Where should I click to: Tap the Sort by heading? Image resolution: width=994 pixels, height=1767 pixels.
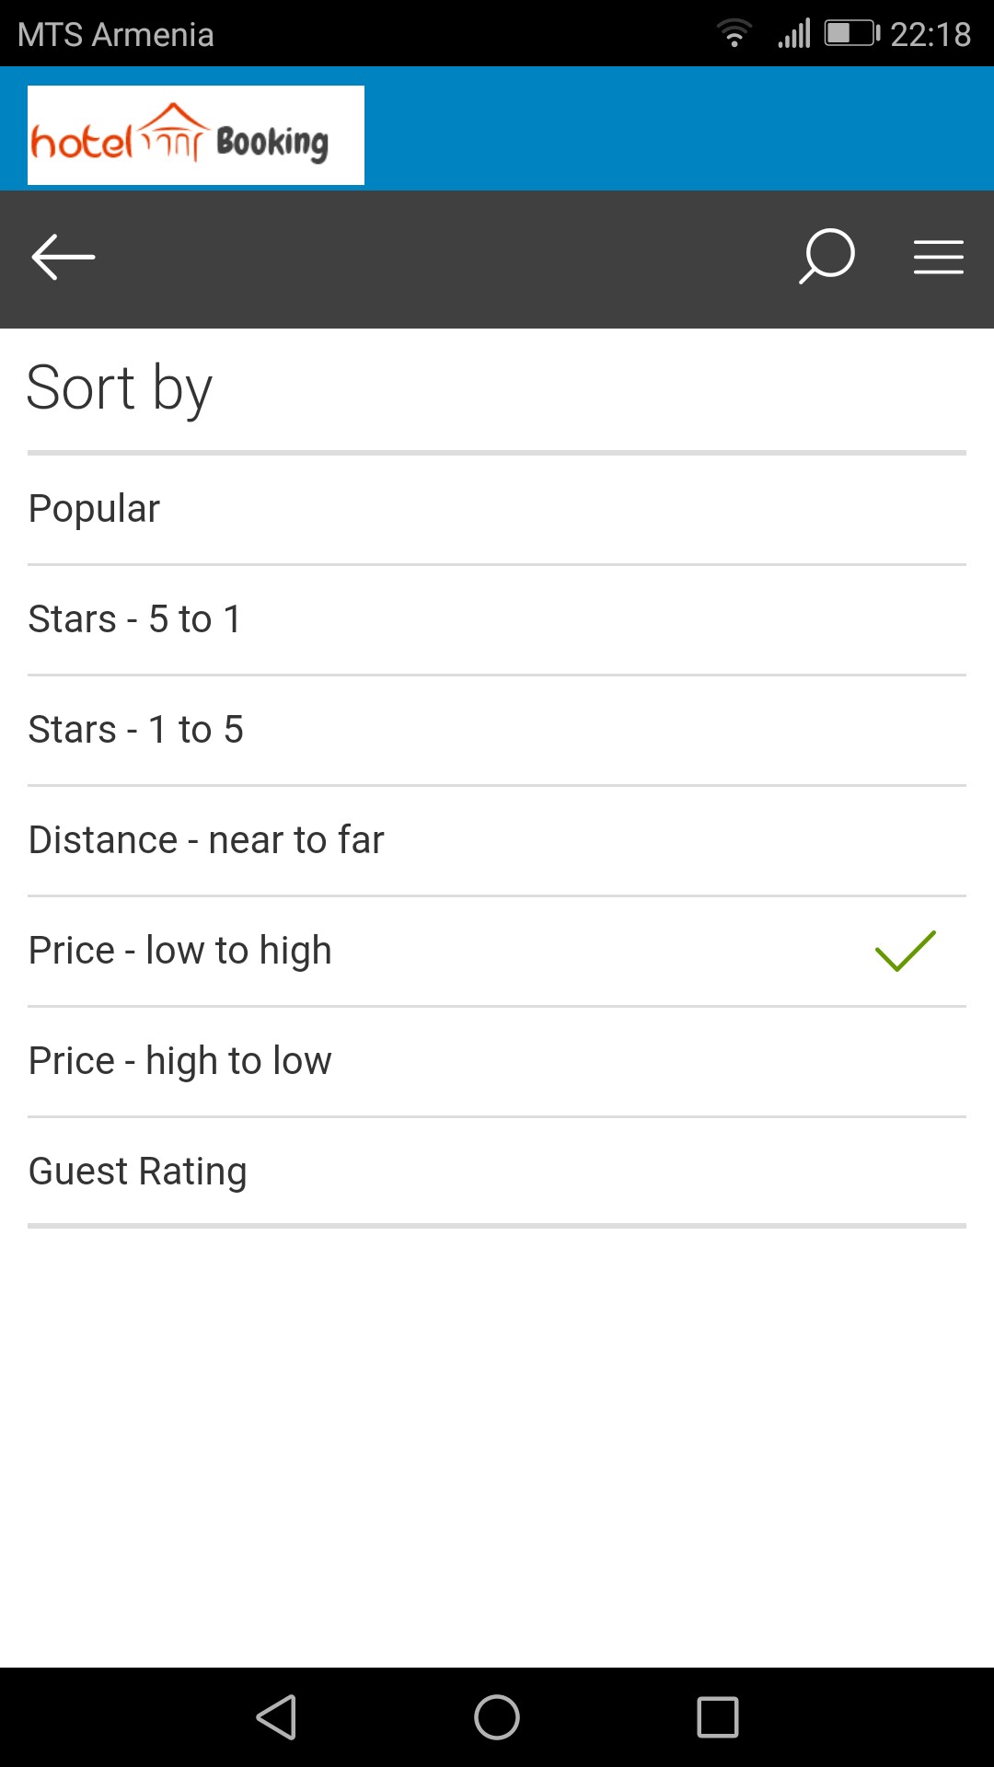point(120,387)
